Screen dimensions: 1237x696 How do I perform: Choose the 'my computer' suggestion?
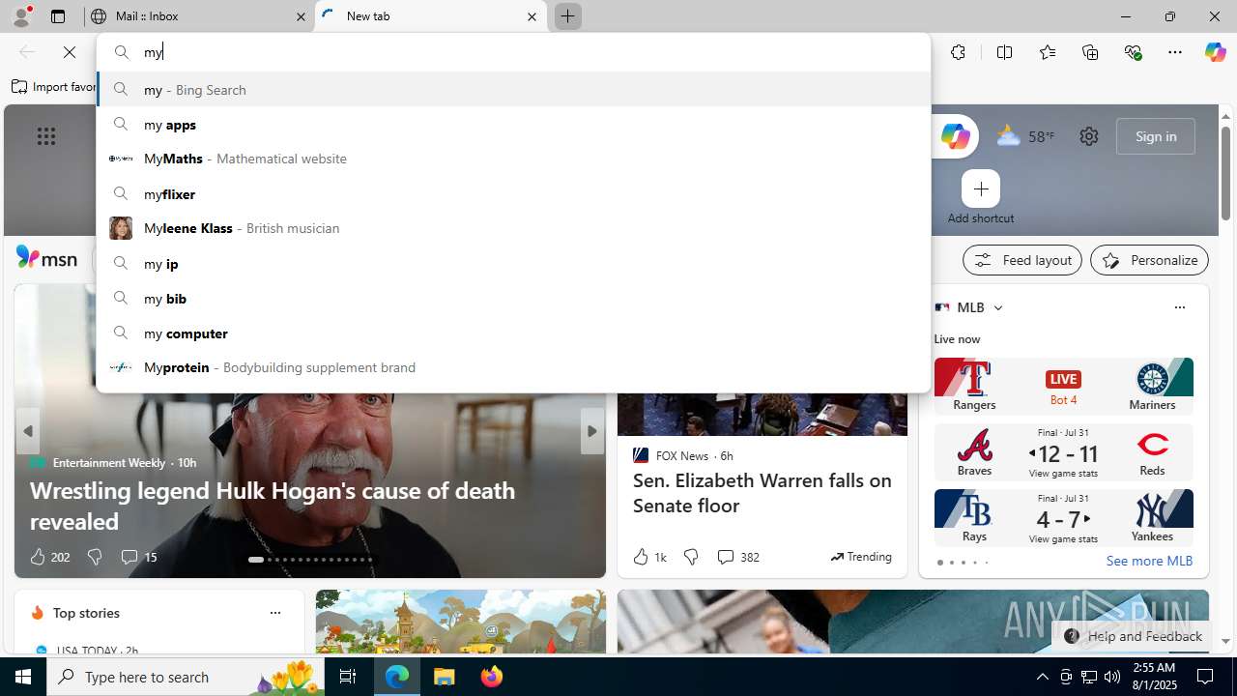click(513, 333)
